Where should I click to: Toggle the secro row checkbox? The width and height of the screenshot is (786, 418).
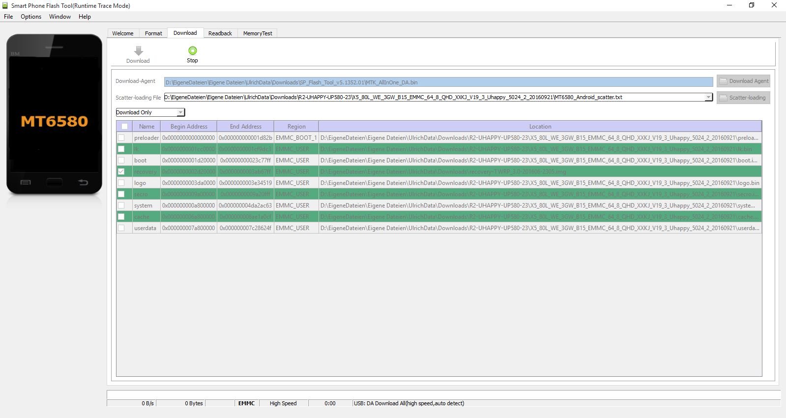point(121,194)
